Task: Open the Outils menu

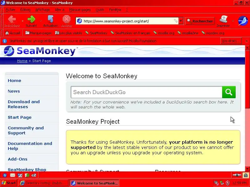Action: pos(100,10)
